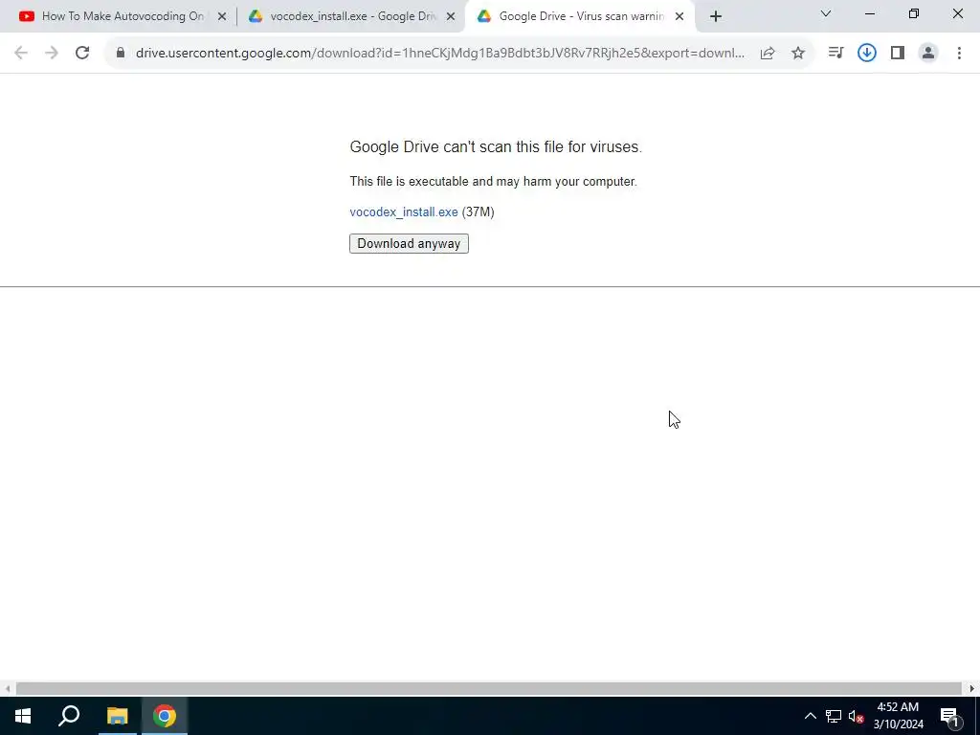Show hidden system tray icons
This screenshot has height=735, width=980.
point(810,716)
